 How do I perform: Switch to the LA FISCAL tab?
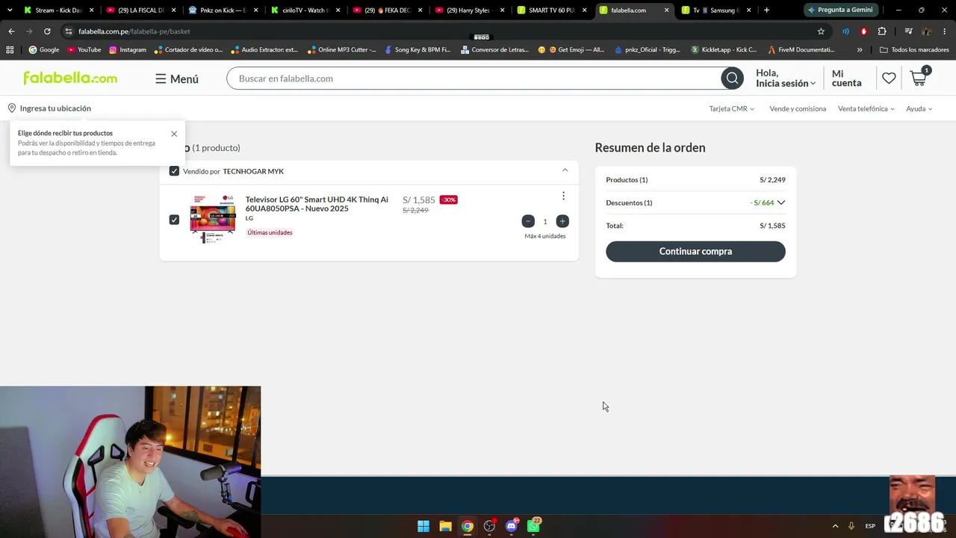click(140, 10)
